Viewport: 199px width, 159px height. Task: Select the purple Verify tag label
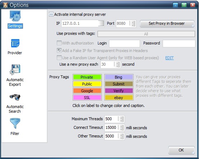point(119,91)
